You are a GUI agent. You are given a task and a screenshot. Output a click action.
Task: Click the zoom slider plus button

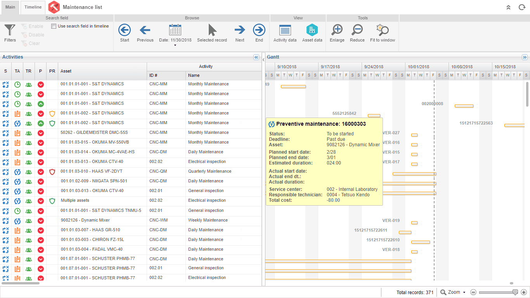tap(523, 292)
